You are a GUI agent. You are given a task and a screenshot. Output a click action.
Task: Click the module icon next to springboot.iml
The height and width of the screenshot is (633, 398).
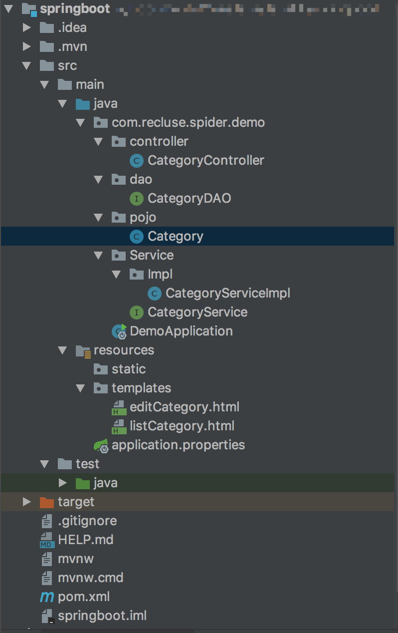pos(46,615)
